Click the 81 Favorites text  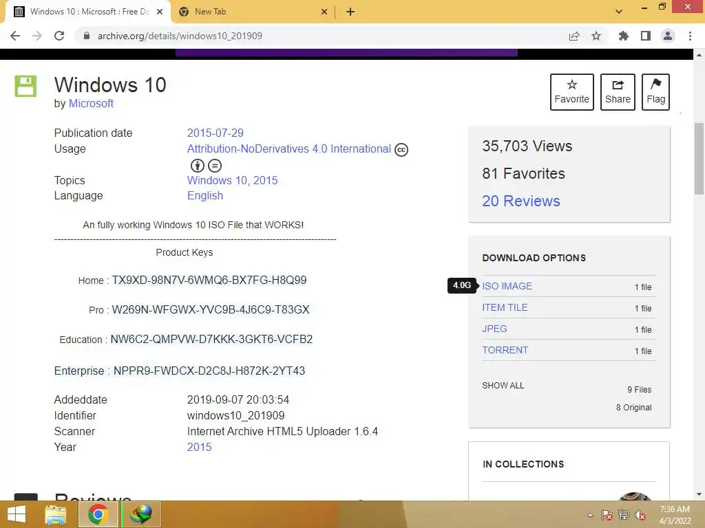point(523,173)
